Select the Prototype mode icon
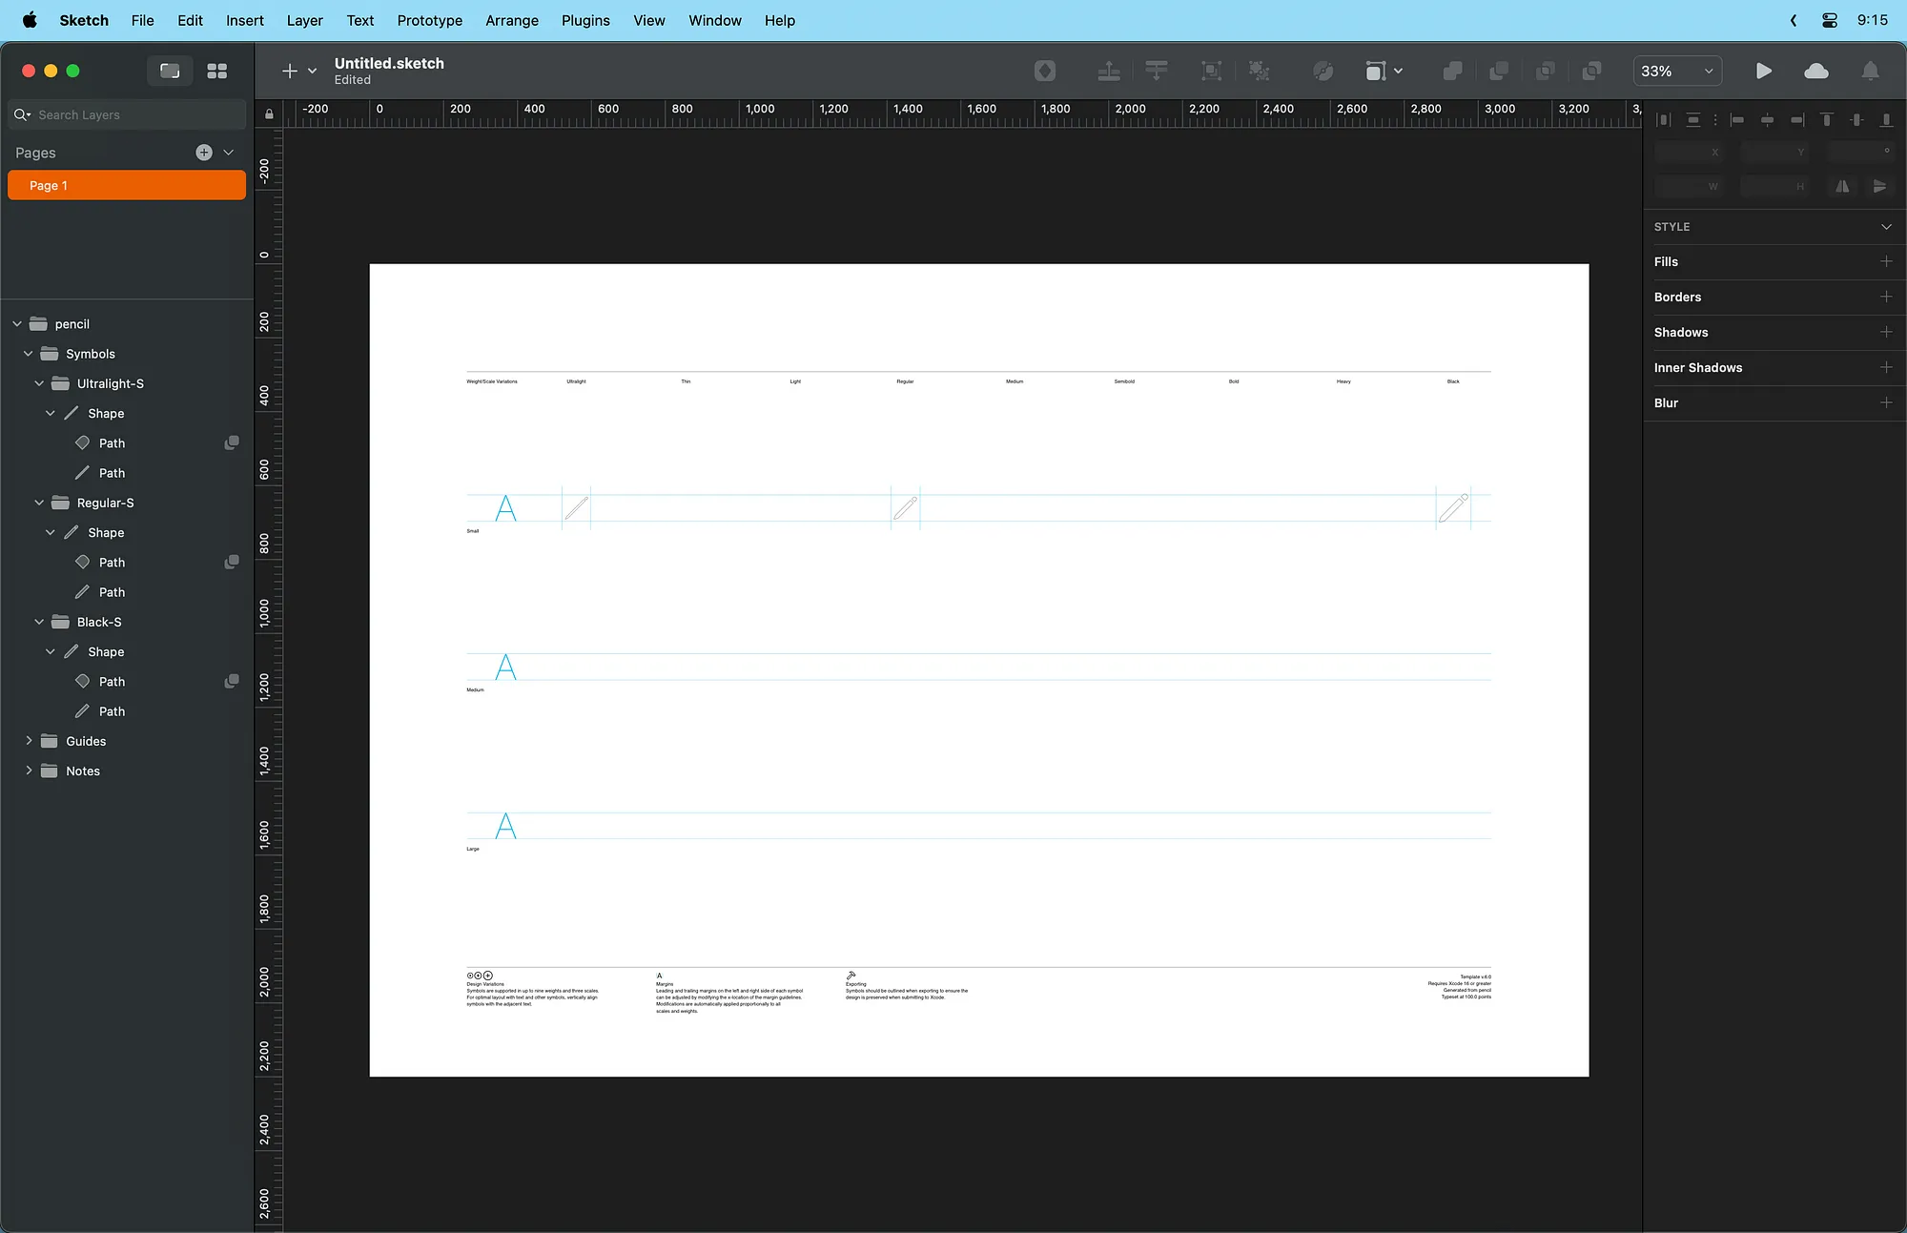 (1762, 71)
